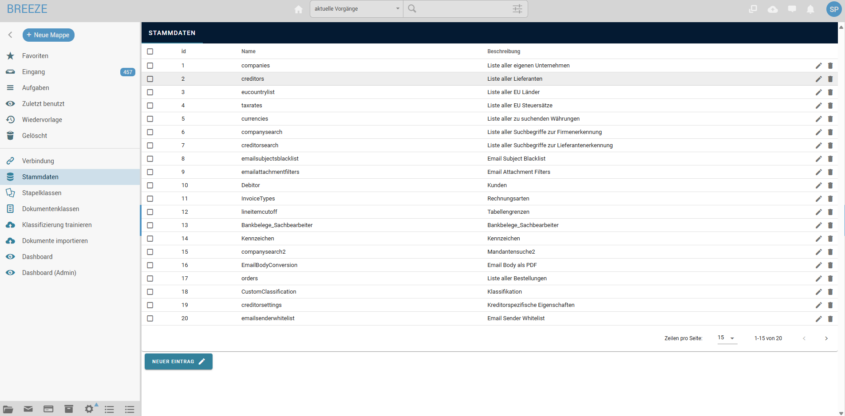The height and width of the screenshot is (416, 845).
Task: Tick the companysearch row checkbox
Action: point(150,132)
